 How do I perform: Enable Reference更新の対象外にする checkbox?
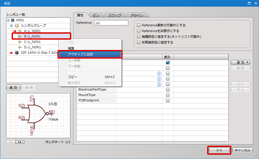tap(139, 25)
